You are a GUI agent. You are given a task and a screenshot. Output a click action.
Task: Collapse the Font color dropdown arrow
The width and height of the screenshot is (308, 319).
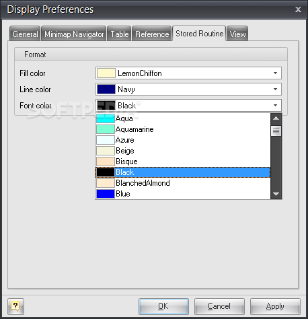275,106
